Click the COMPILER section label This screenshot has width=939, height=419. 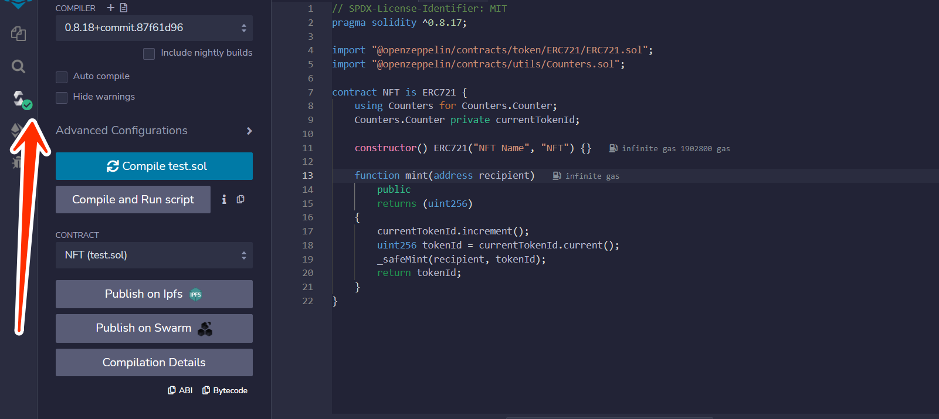click(x=76, y=8)
